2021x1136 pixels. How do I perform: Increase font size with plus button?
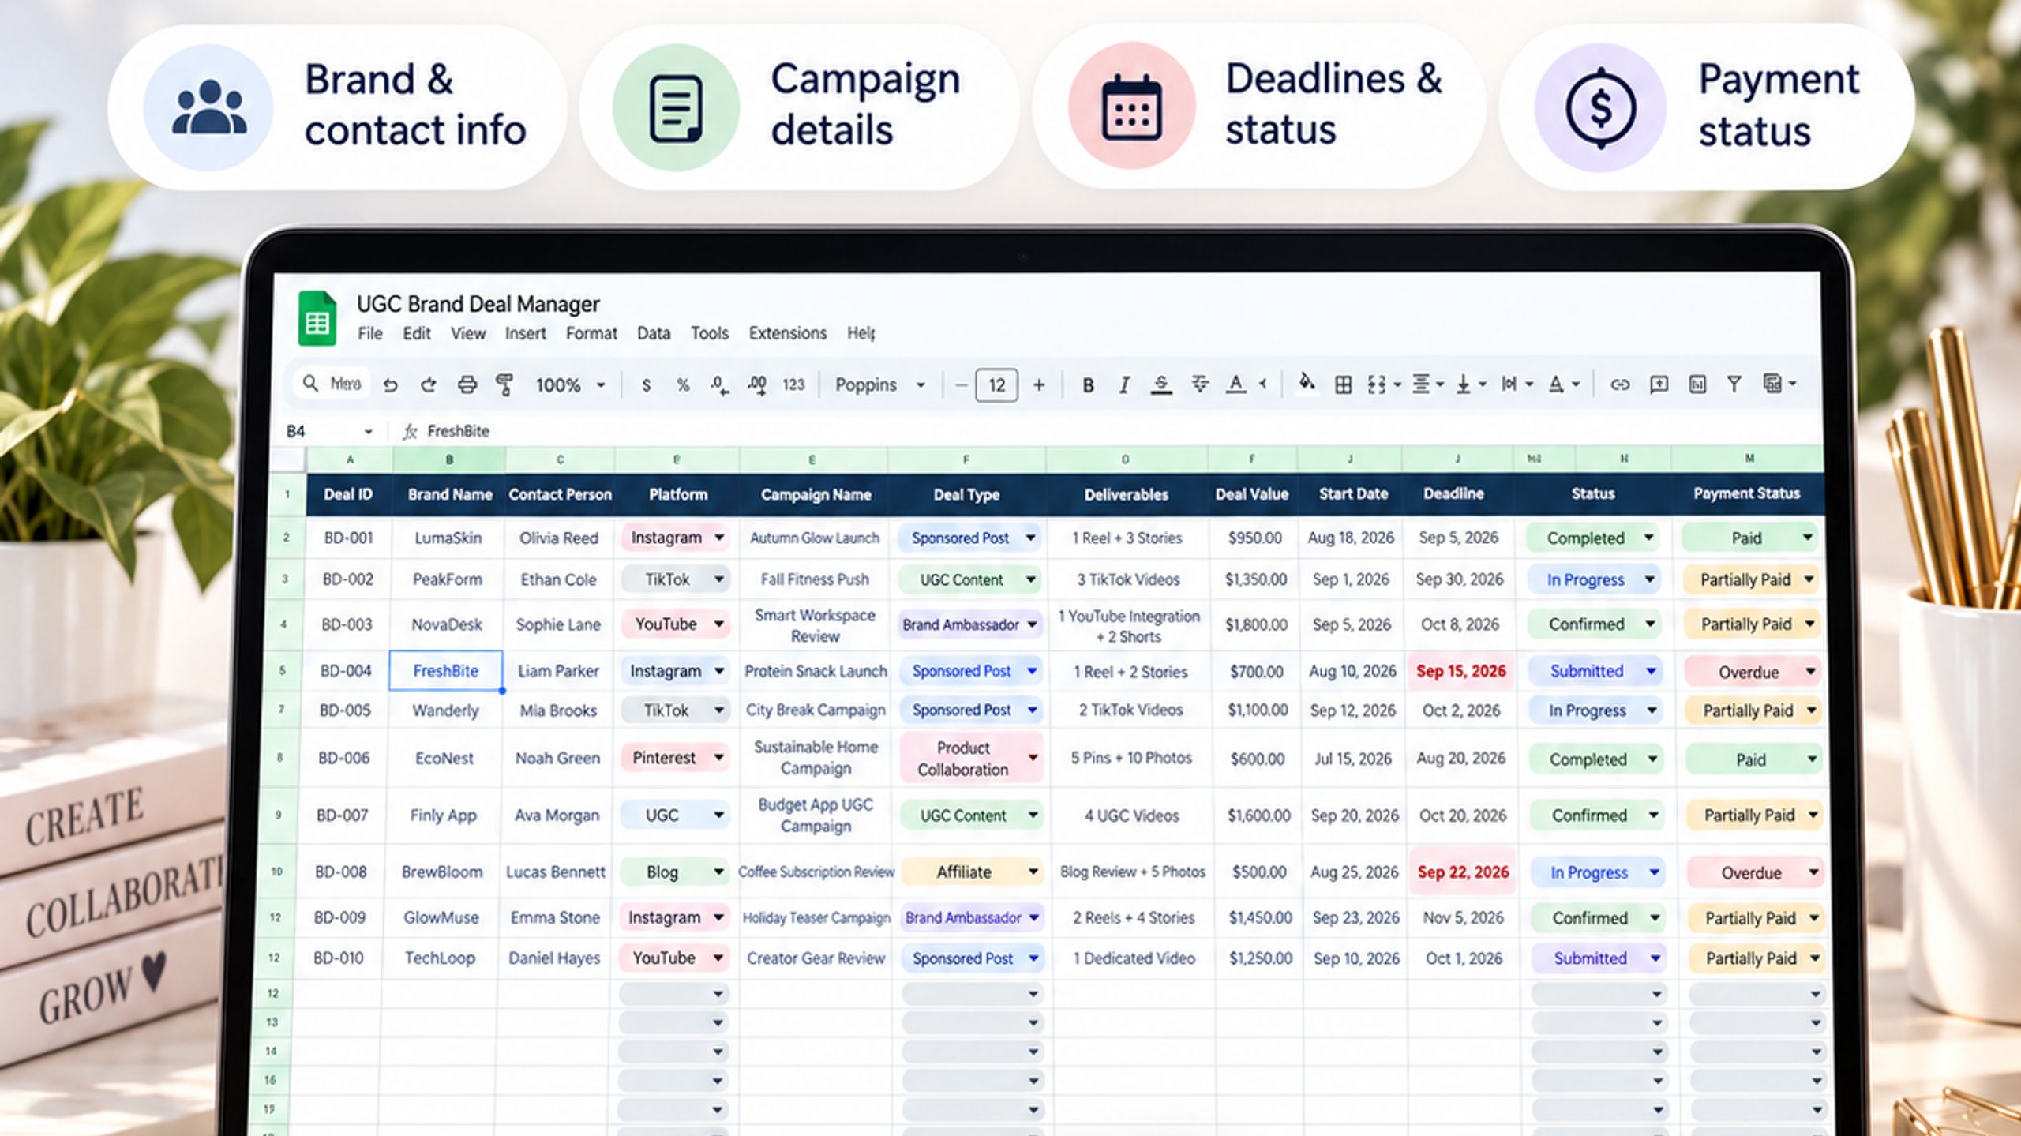[x=1039, y=385]
